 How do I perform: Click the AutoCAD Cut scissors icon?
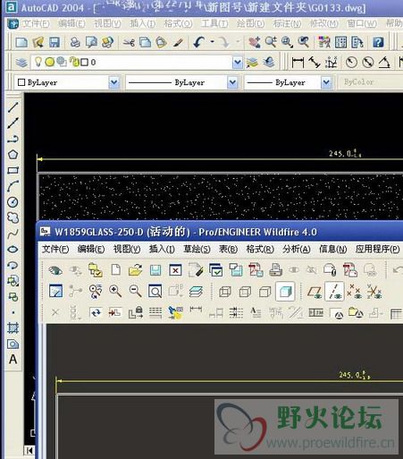(x=129, y=42)
